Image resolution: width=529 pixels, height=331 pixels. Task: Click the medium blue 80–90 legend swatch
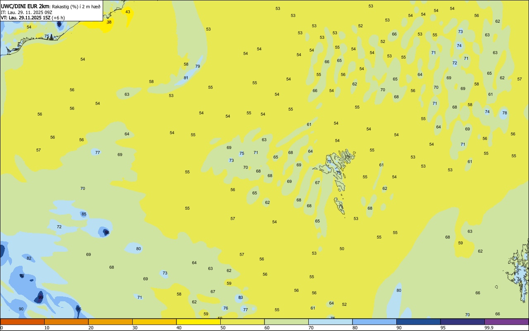374,322
